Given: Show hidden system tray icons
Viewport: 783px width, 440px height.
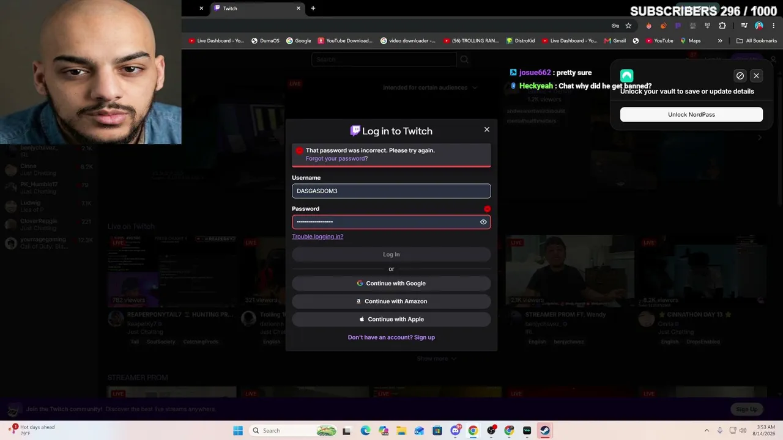Looking at the screenshot, I should pyautogui.click(x=707, y=431).
